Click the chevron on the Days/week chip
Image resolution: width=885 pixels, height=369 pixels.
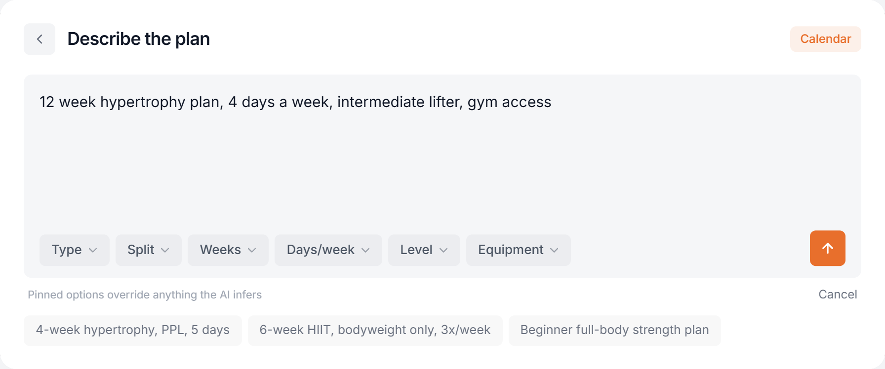(x=365, y=251)
